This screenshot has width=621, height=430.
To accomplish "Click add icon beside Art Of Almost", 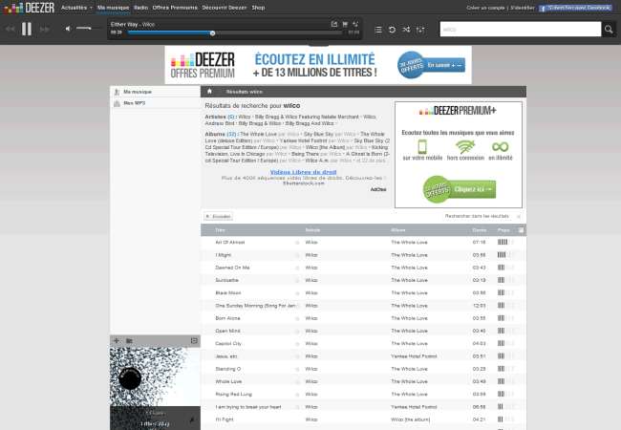I will pyautogui.click(x=297, y=243).
